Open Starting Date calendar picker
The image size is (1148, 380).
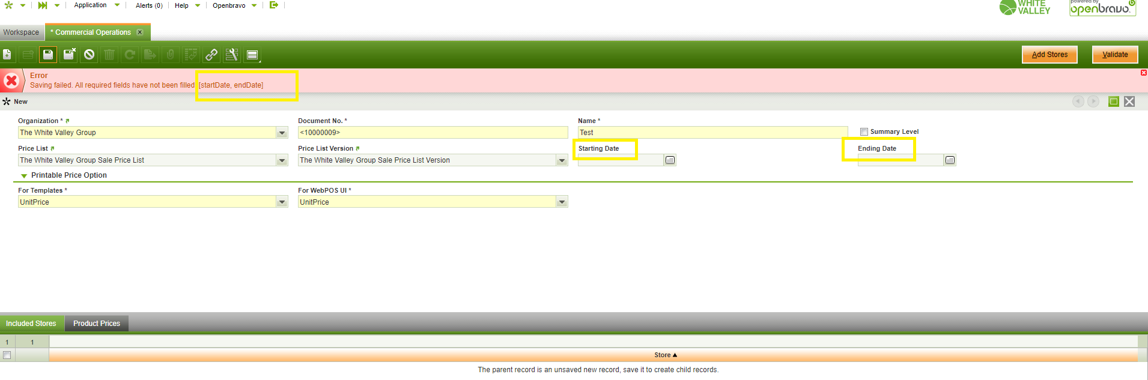670,160
